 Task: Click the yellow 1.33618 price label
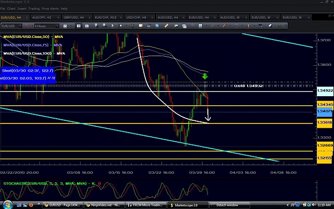(x=325, y=122)
